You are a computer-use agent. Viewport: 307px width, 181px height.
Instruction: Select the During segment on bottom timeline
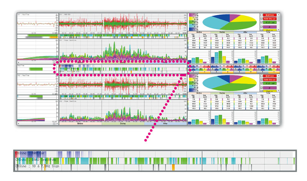[x=123, y=124]
